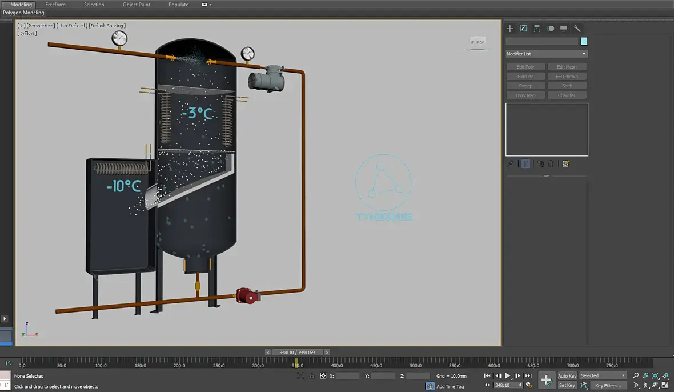The width and height of the screenshot is (674, 392).
Task: Open the Object Paint ribbon tab
Action: [x=137, y=5]
